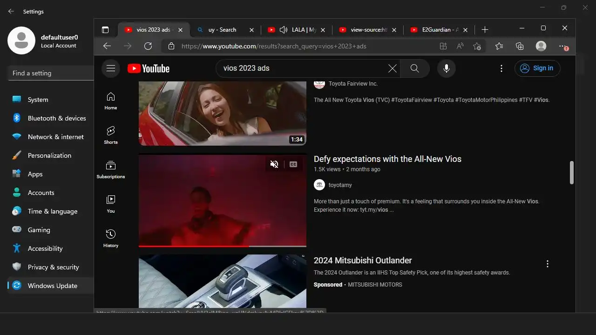The width and height of the screenshot is (596, 335).
Task: Open the browser profile icon
Action: click(541, 46)
